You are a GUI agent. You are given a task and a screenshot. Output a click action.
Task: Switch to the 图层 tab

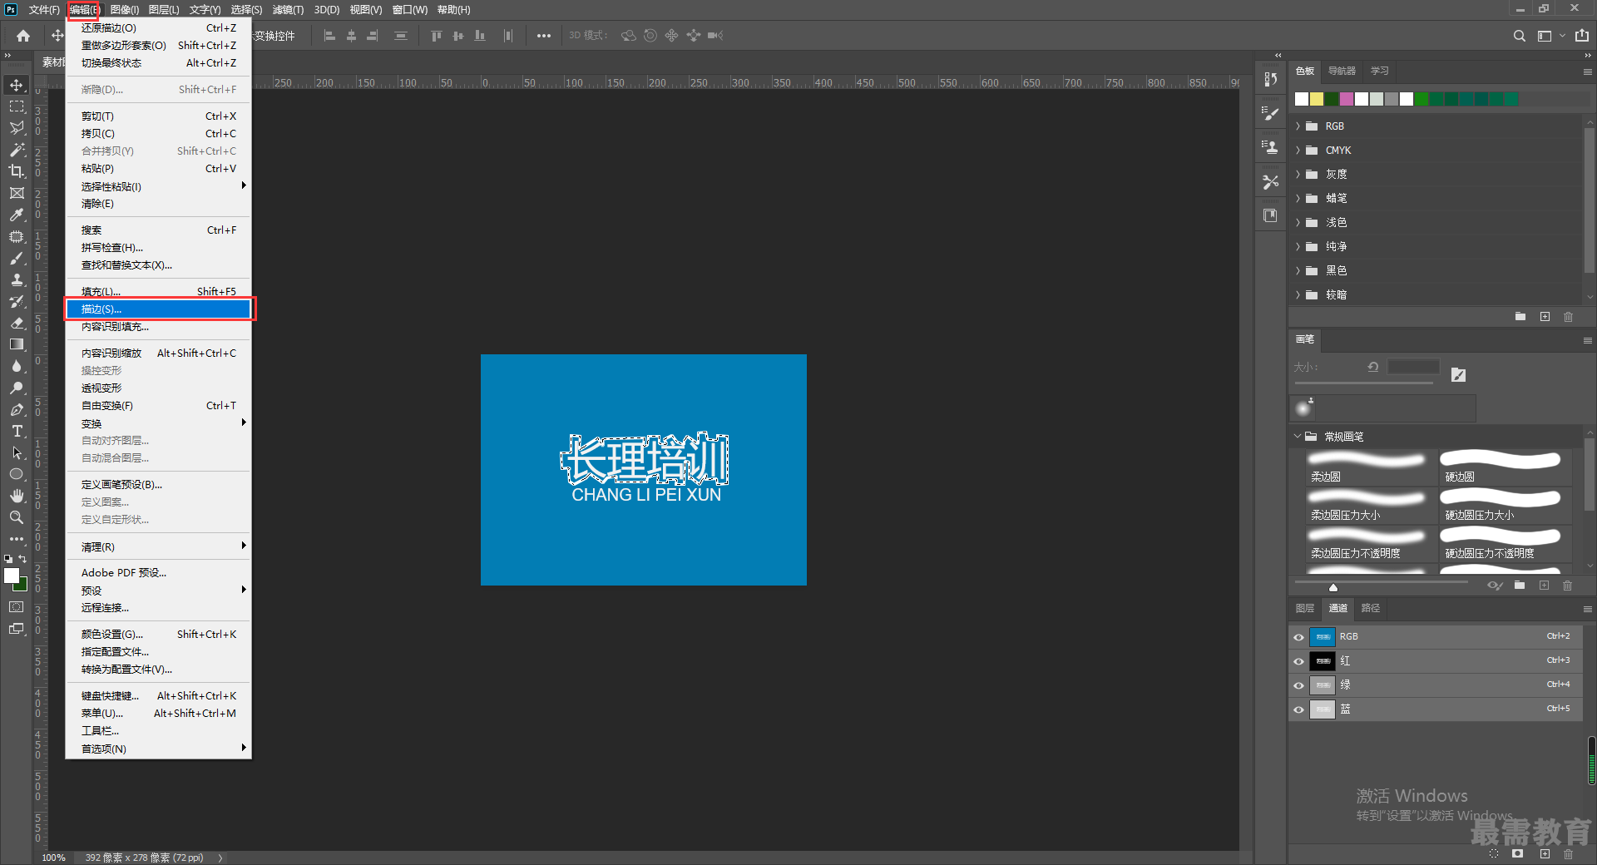coord(1305,609)
